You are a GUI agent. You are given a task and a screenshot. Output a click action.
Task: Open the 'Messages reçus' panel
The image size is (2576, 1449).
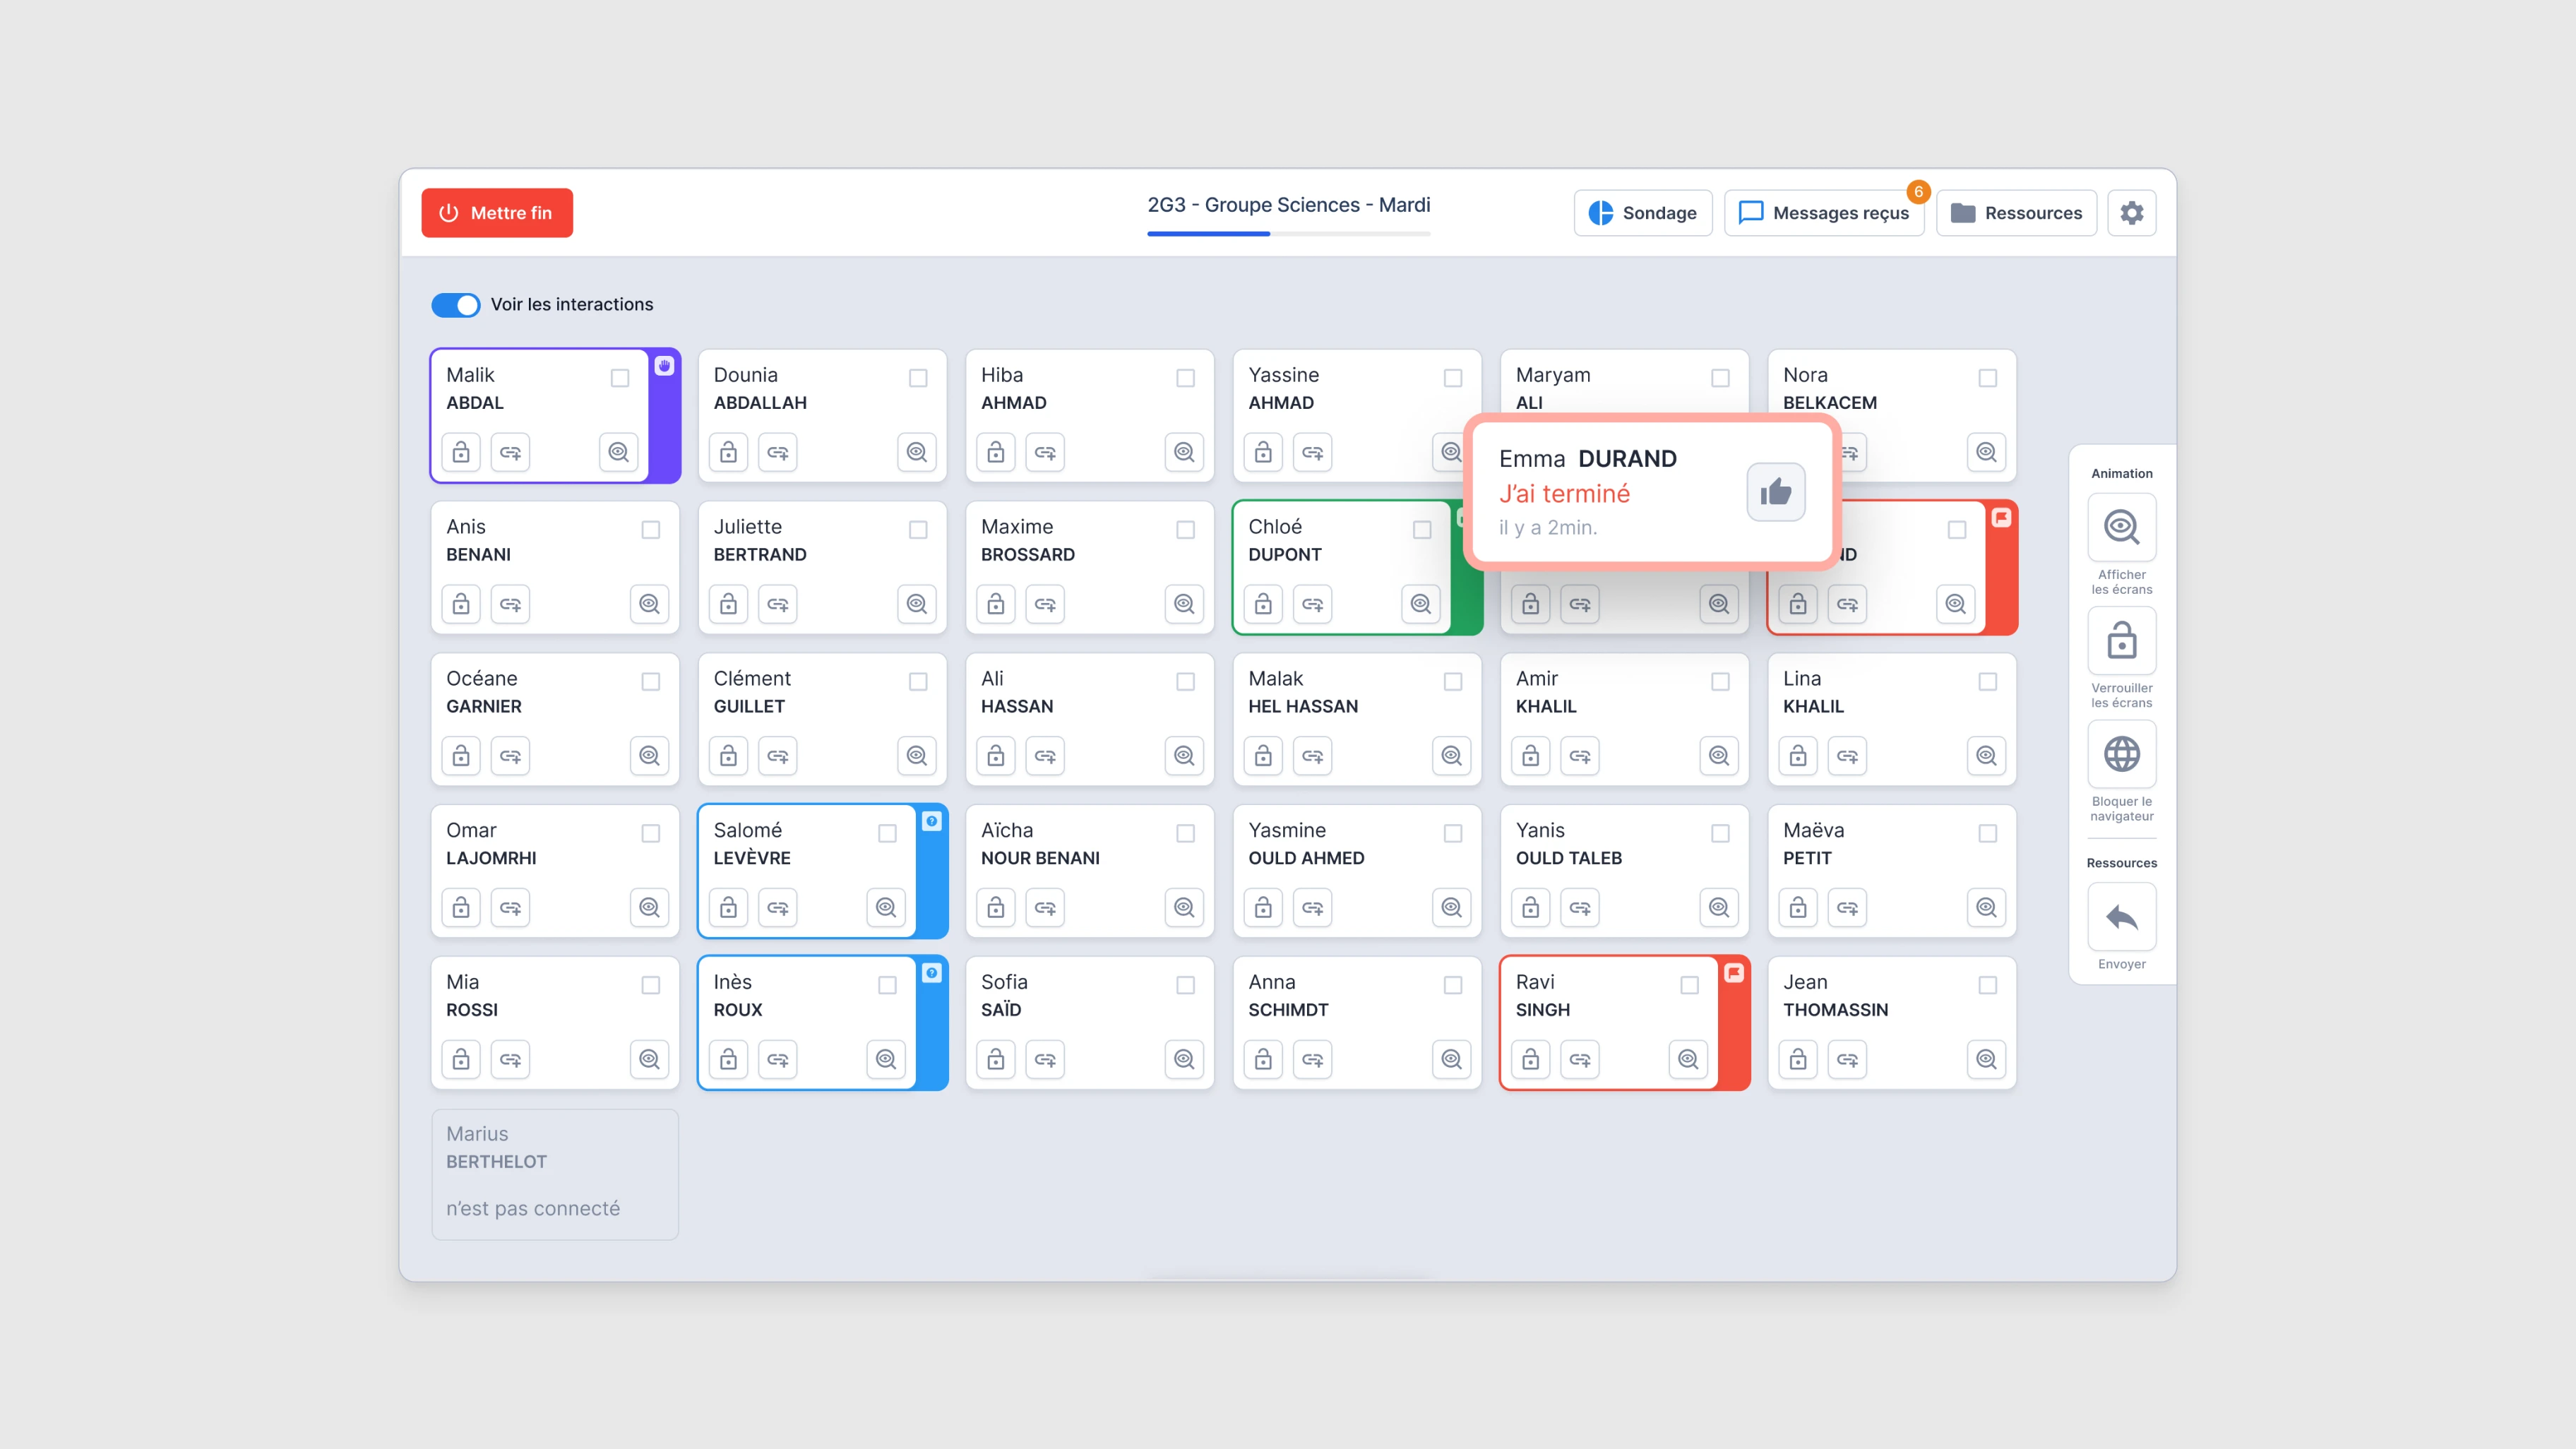(1824, 212)
